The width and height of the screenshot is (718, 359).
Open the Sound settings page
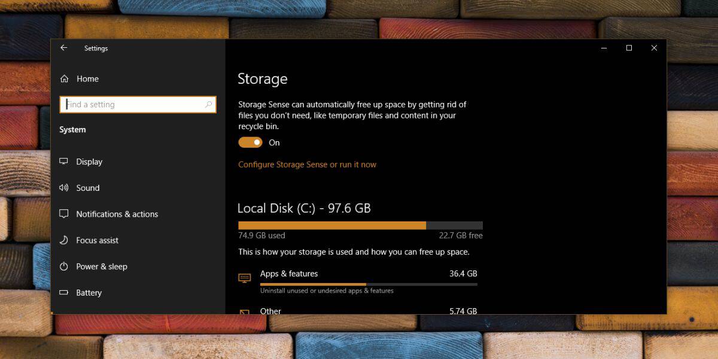[x=88, y=188]
